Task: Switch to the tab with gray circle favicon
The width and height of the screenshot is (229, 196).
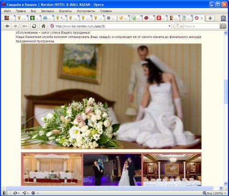Action: tap(111, 18)
